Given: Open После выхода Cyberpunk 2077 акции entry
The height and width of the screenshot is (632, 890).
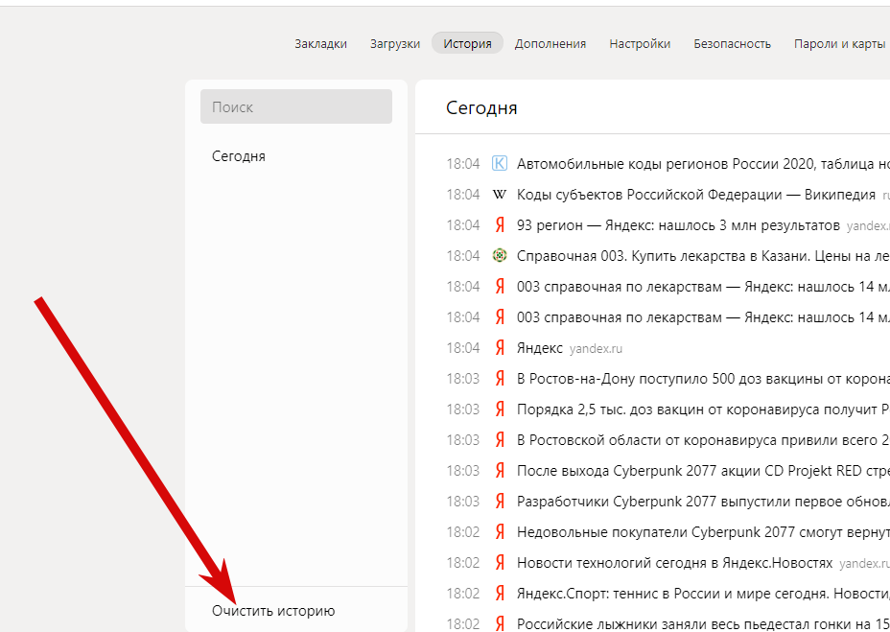Looking at the screenshot, I should [x=703, y=471].
